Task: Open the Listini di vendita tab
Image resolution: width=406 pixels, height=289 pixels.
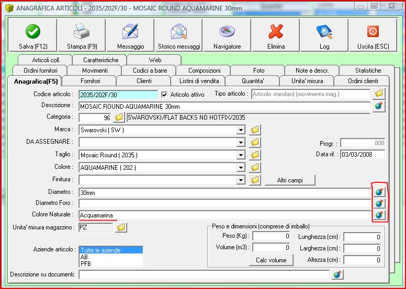Action: click(199, 81)
